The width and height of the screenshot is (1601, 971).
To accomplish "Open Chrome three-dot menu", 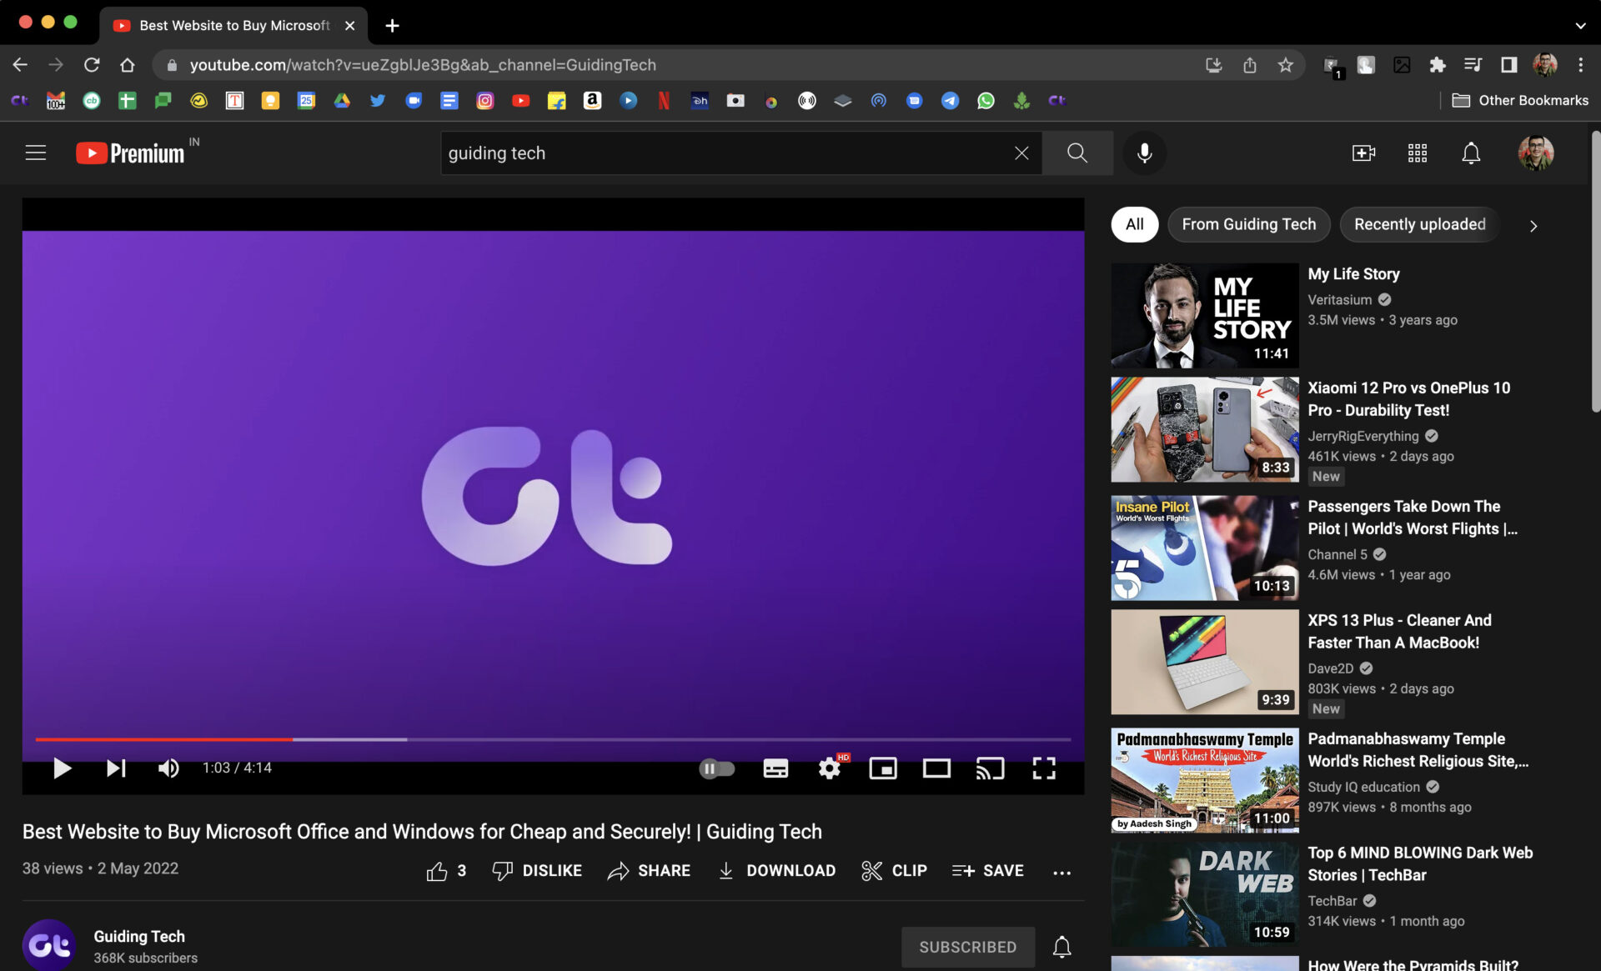I will 1580,65.
